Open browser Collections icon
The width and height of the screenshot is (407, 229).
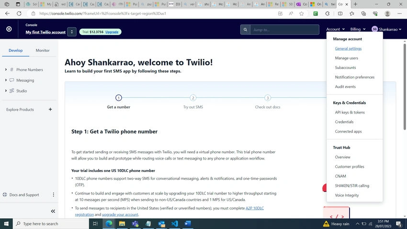[x=363, y=13]
